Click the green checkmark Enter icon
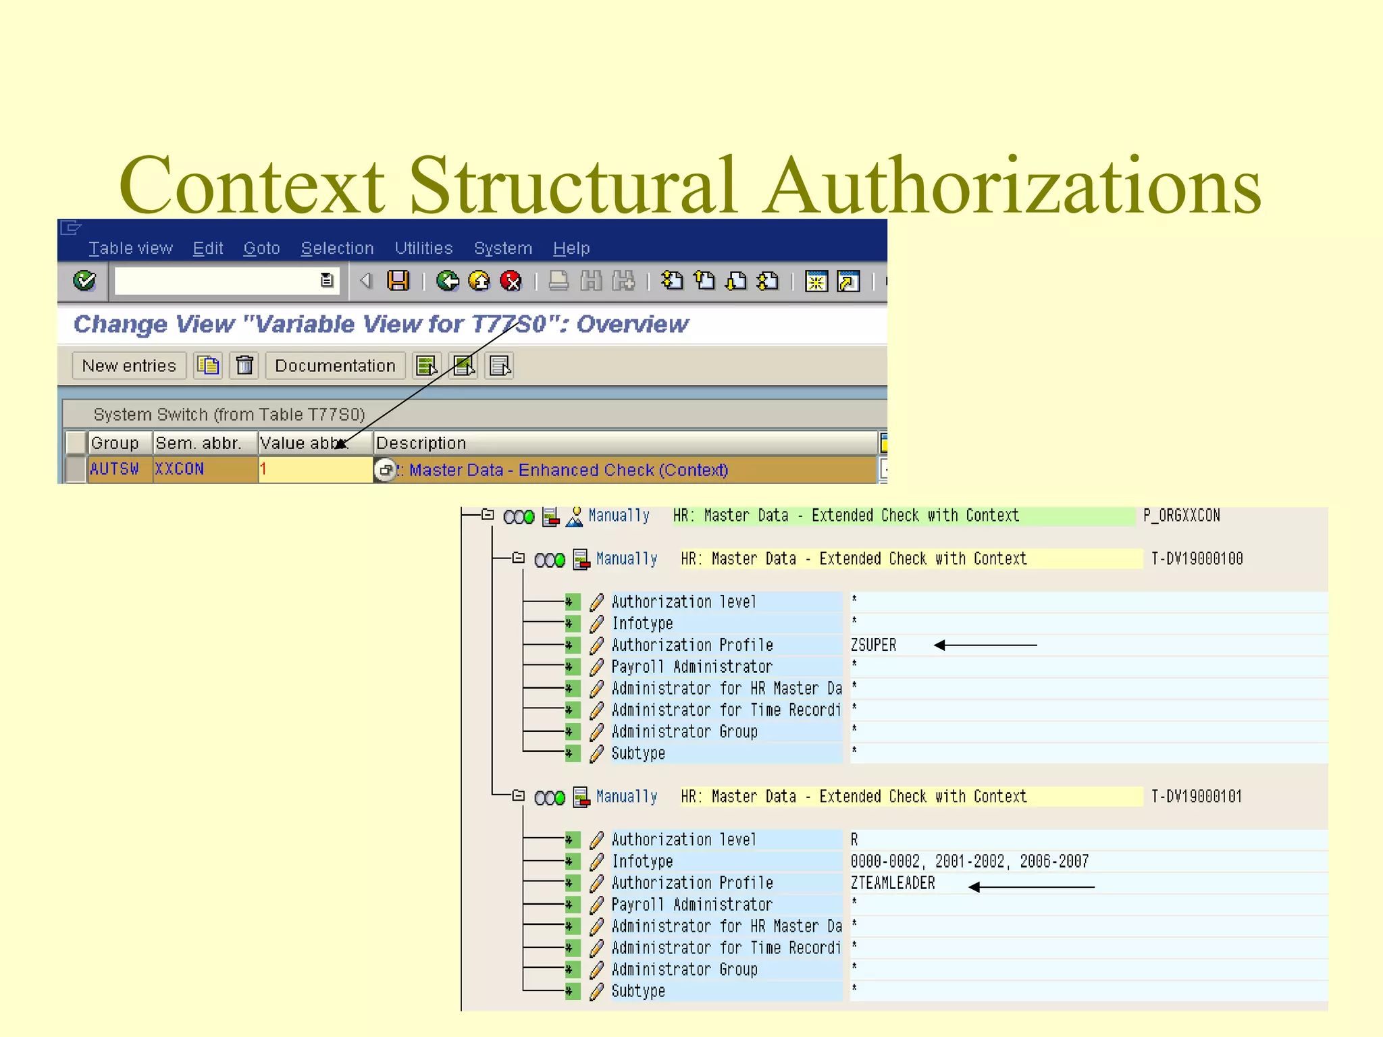 point(84,280)
